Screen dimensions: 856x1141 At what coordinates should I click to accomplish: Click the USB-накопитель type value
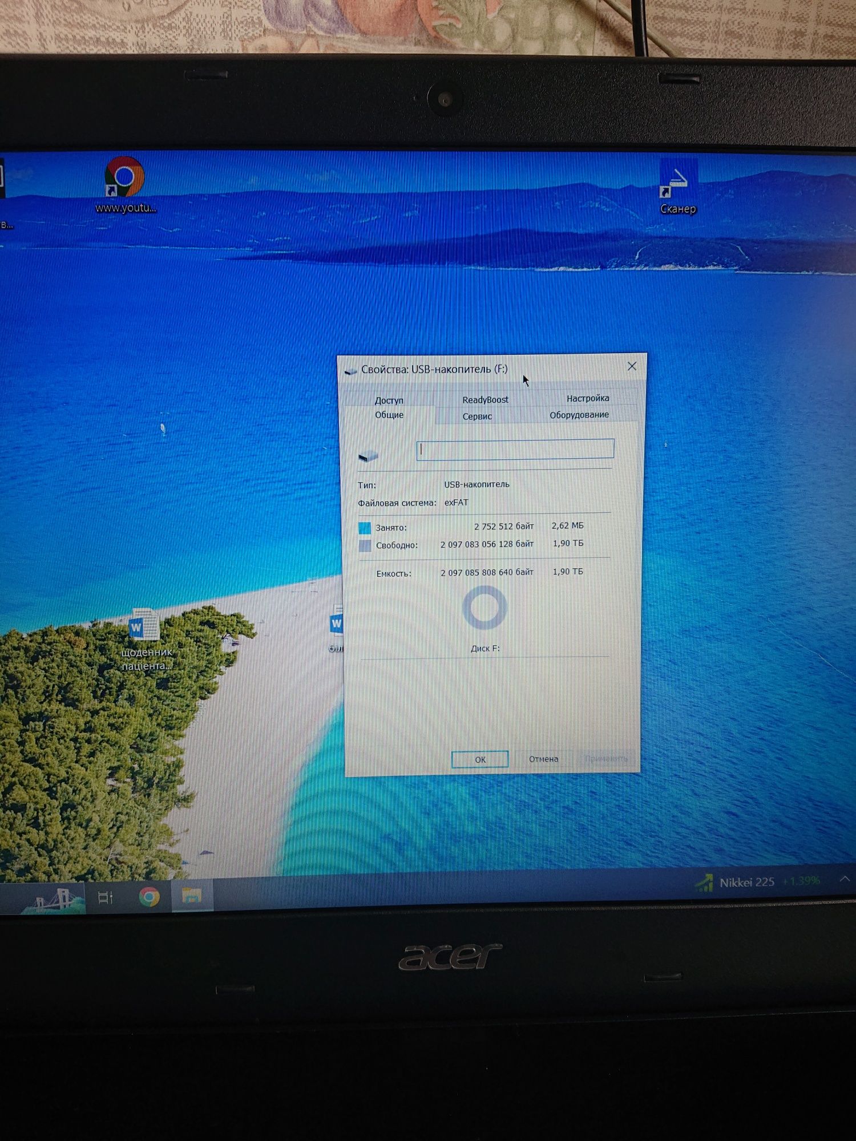[x=477, y=484]
